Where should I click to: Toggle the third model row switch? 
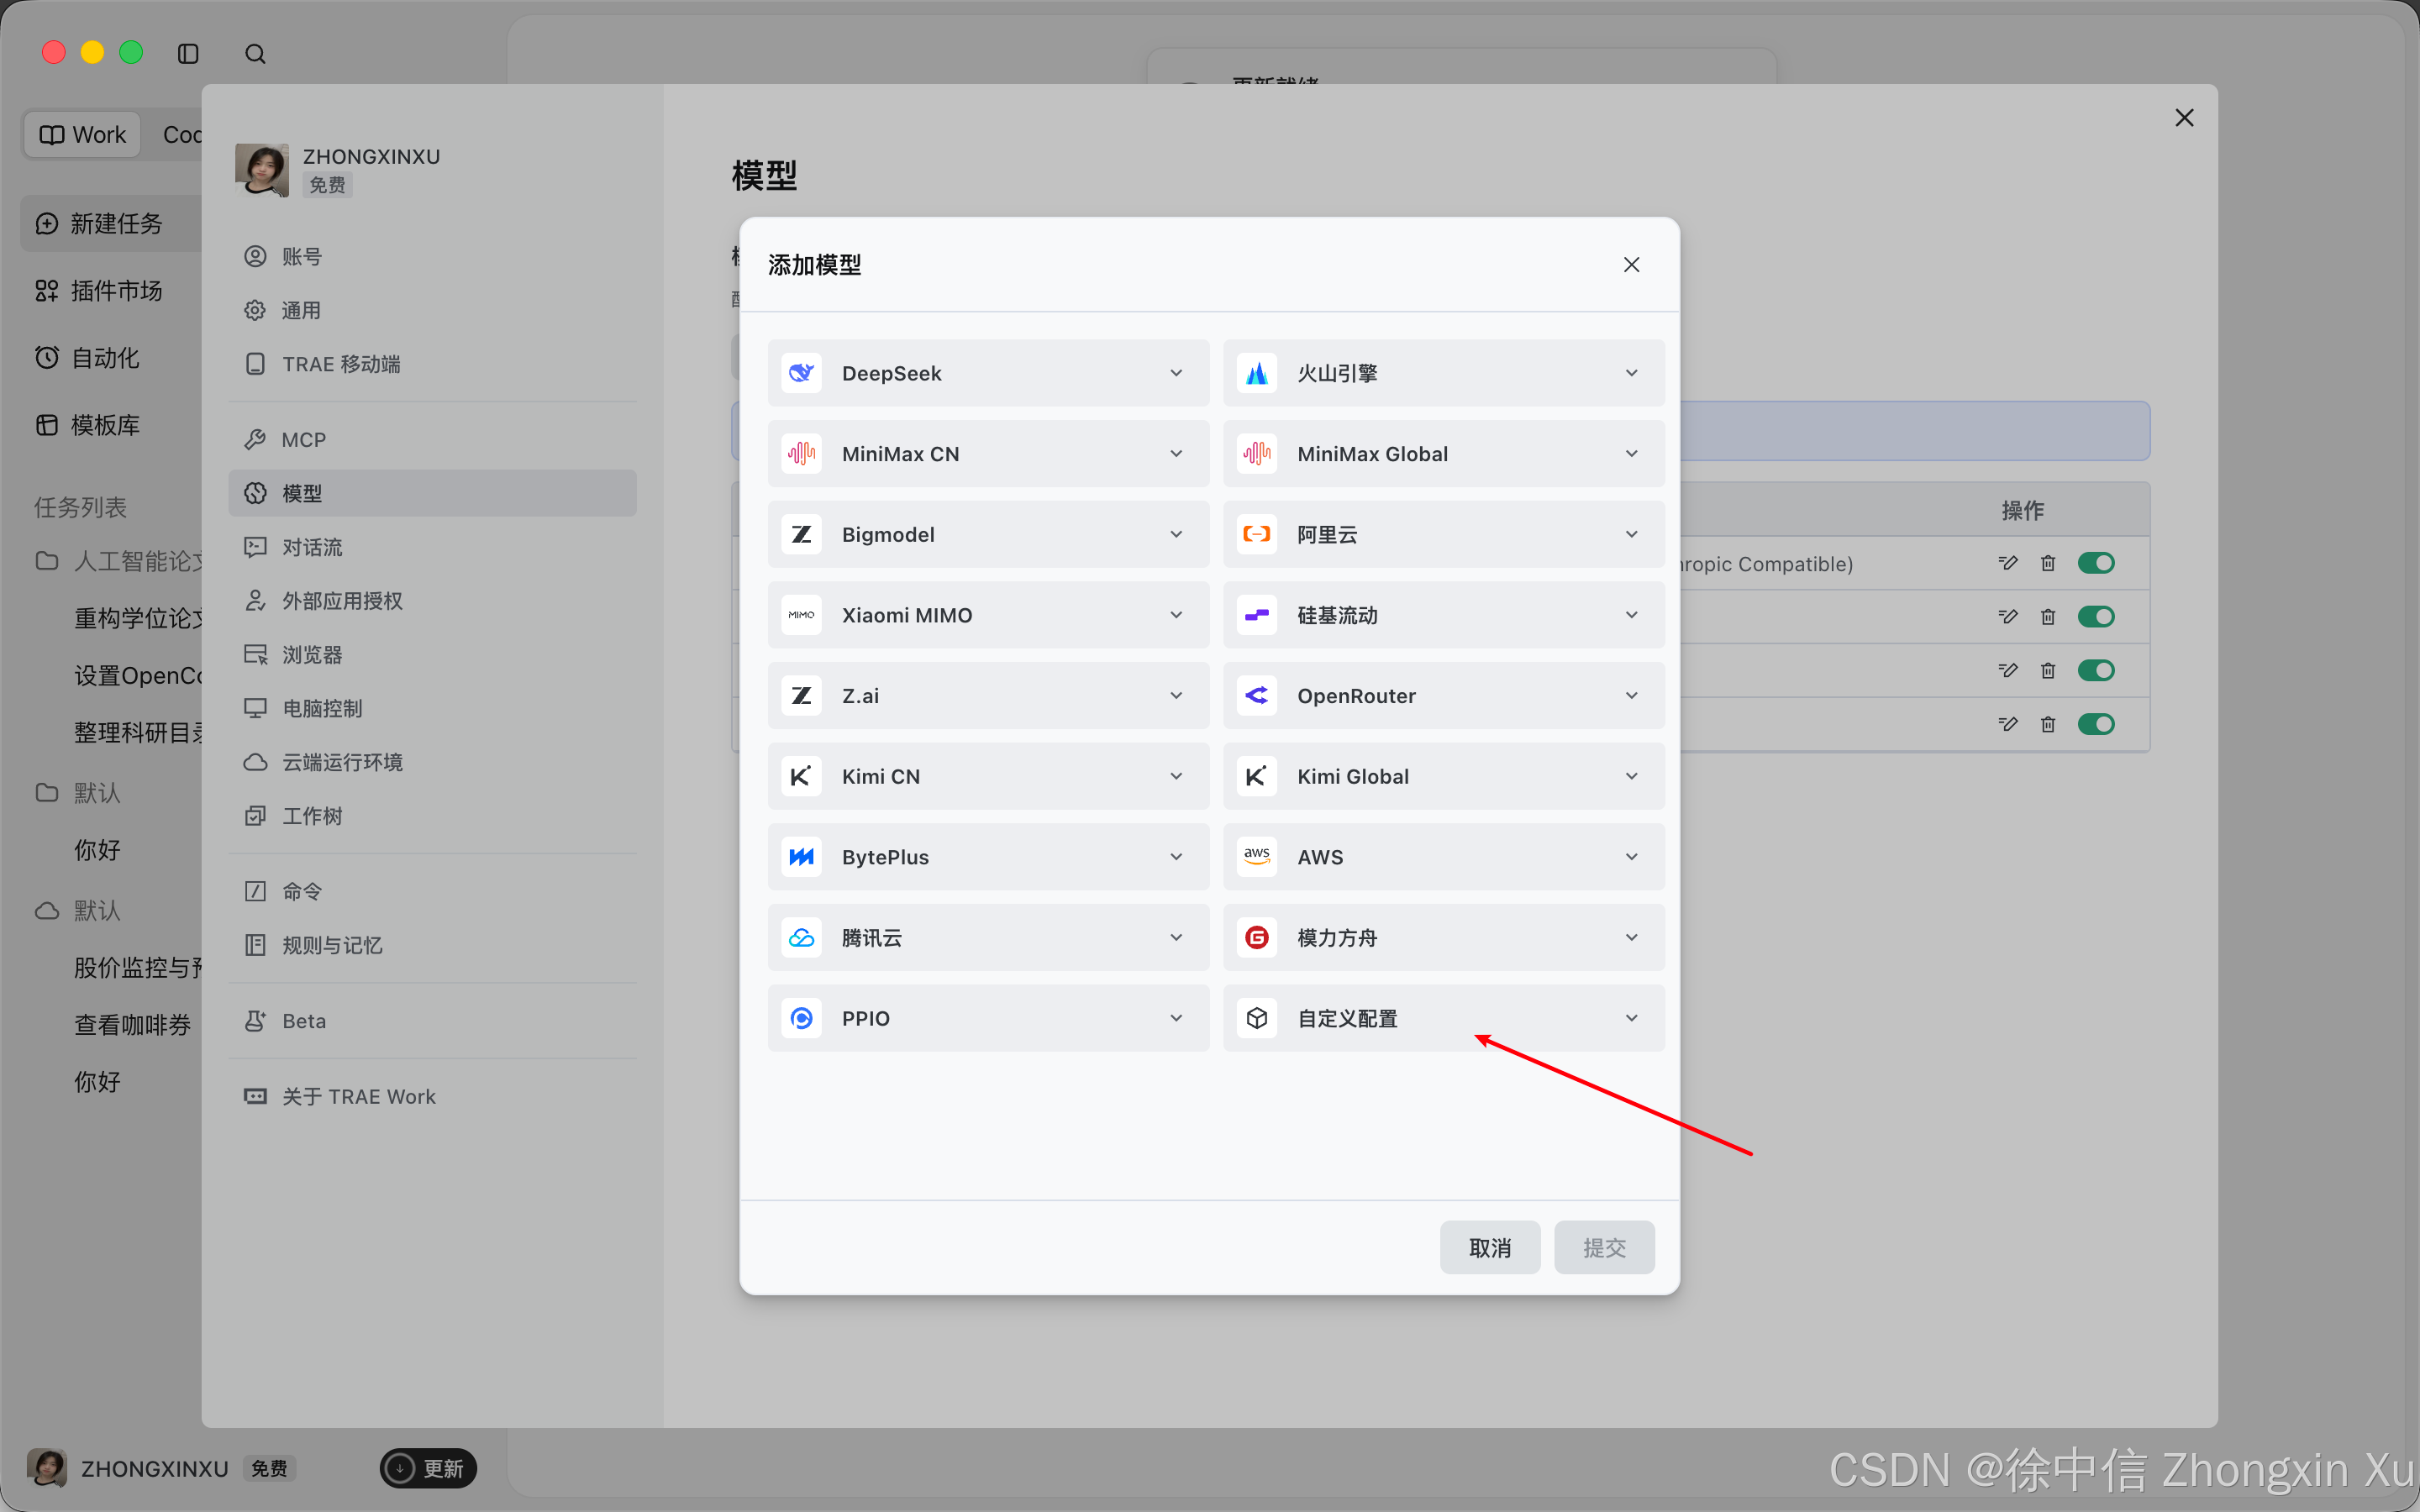2096,670
